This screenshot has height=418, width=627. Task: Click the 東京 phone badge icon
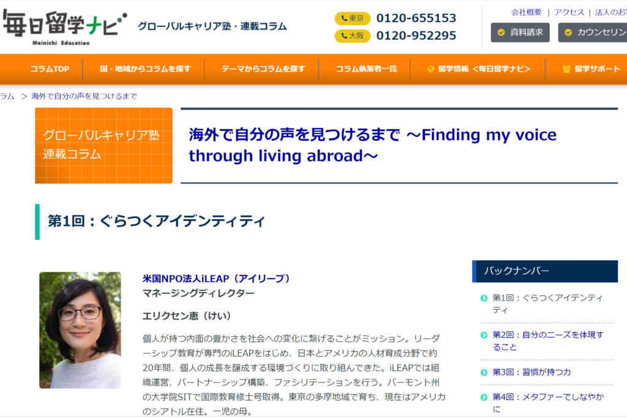point(353,18)
